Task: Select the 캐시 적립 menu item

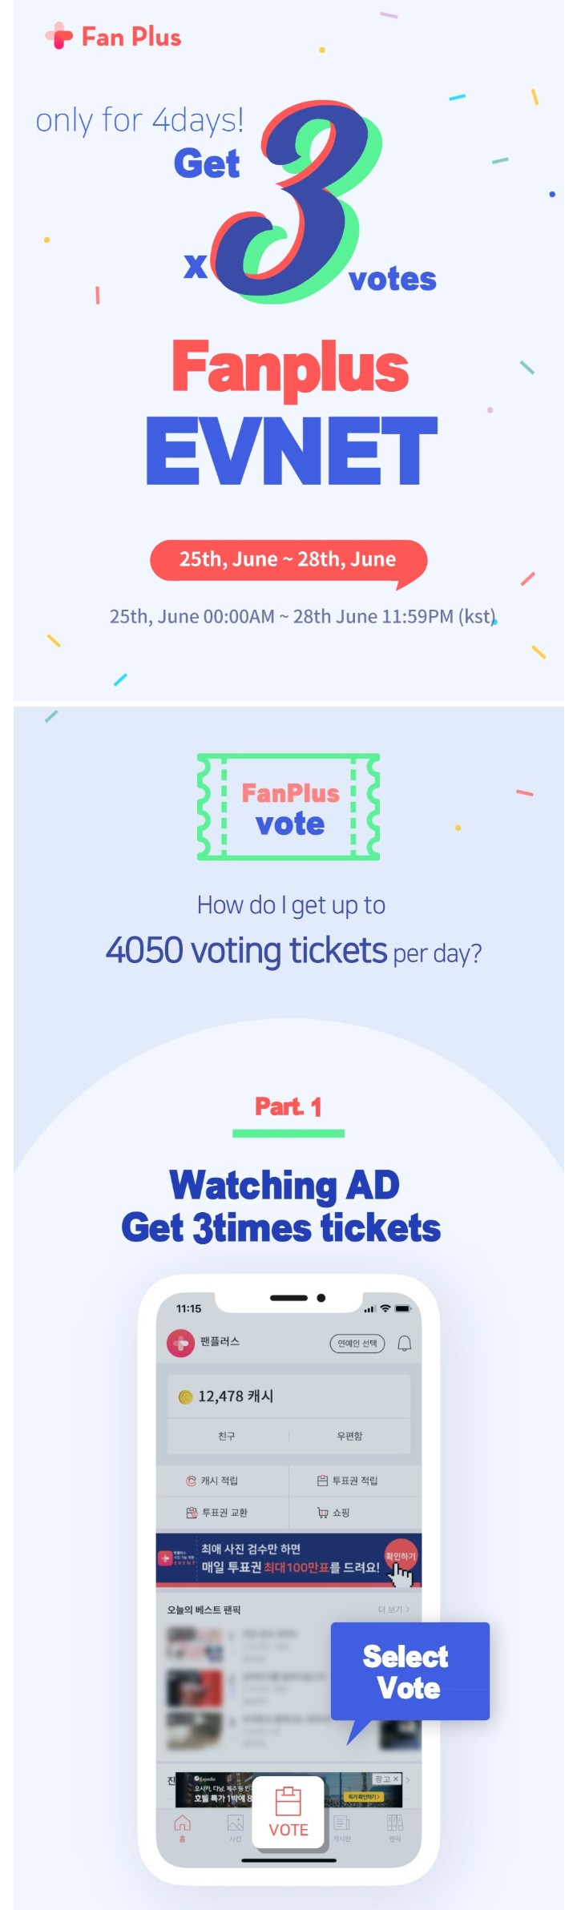Action: 212,1481
